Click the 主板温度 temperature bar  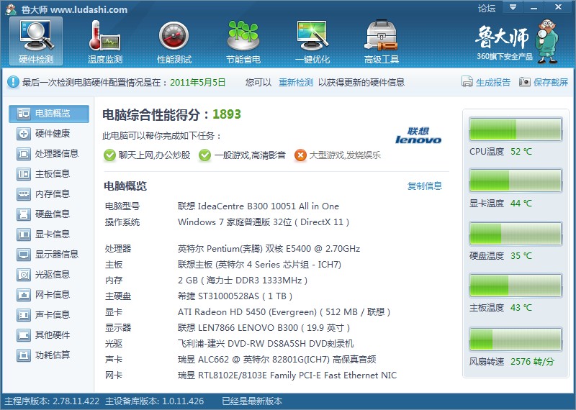[x=516, y=285]
